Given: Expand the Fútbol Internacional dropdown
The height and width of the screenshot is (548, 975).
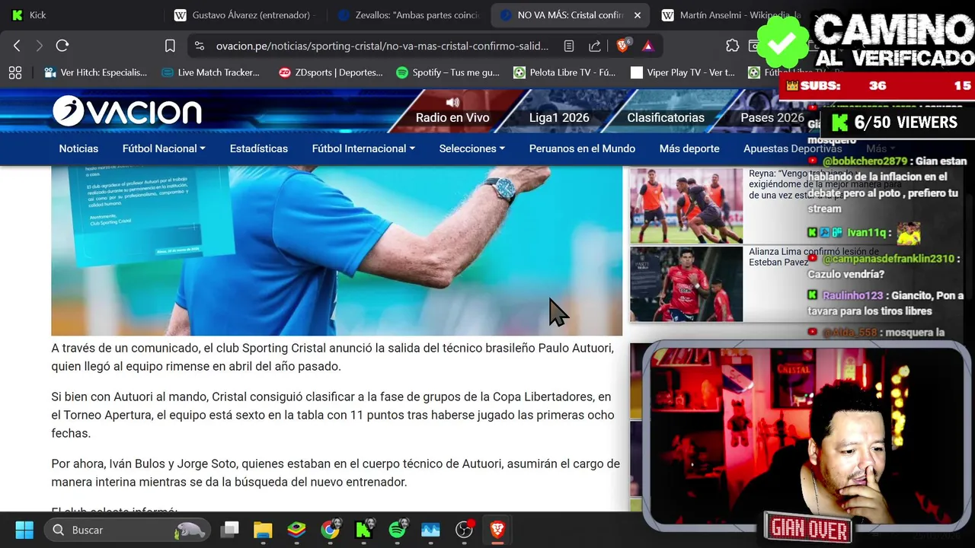Looking at the screenshot, I should pyautogui.click(x=363, y=148).
